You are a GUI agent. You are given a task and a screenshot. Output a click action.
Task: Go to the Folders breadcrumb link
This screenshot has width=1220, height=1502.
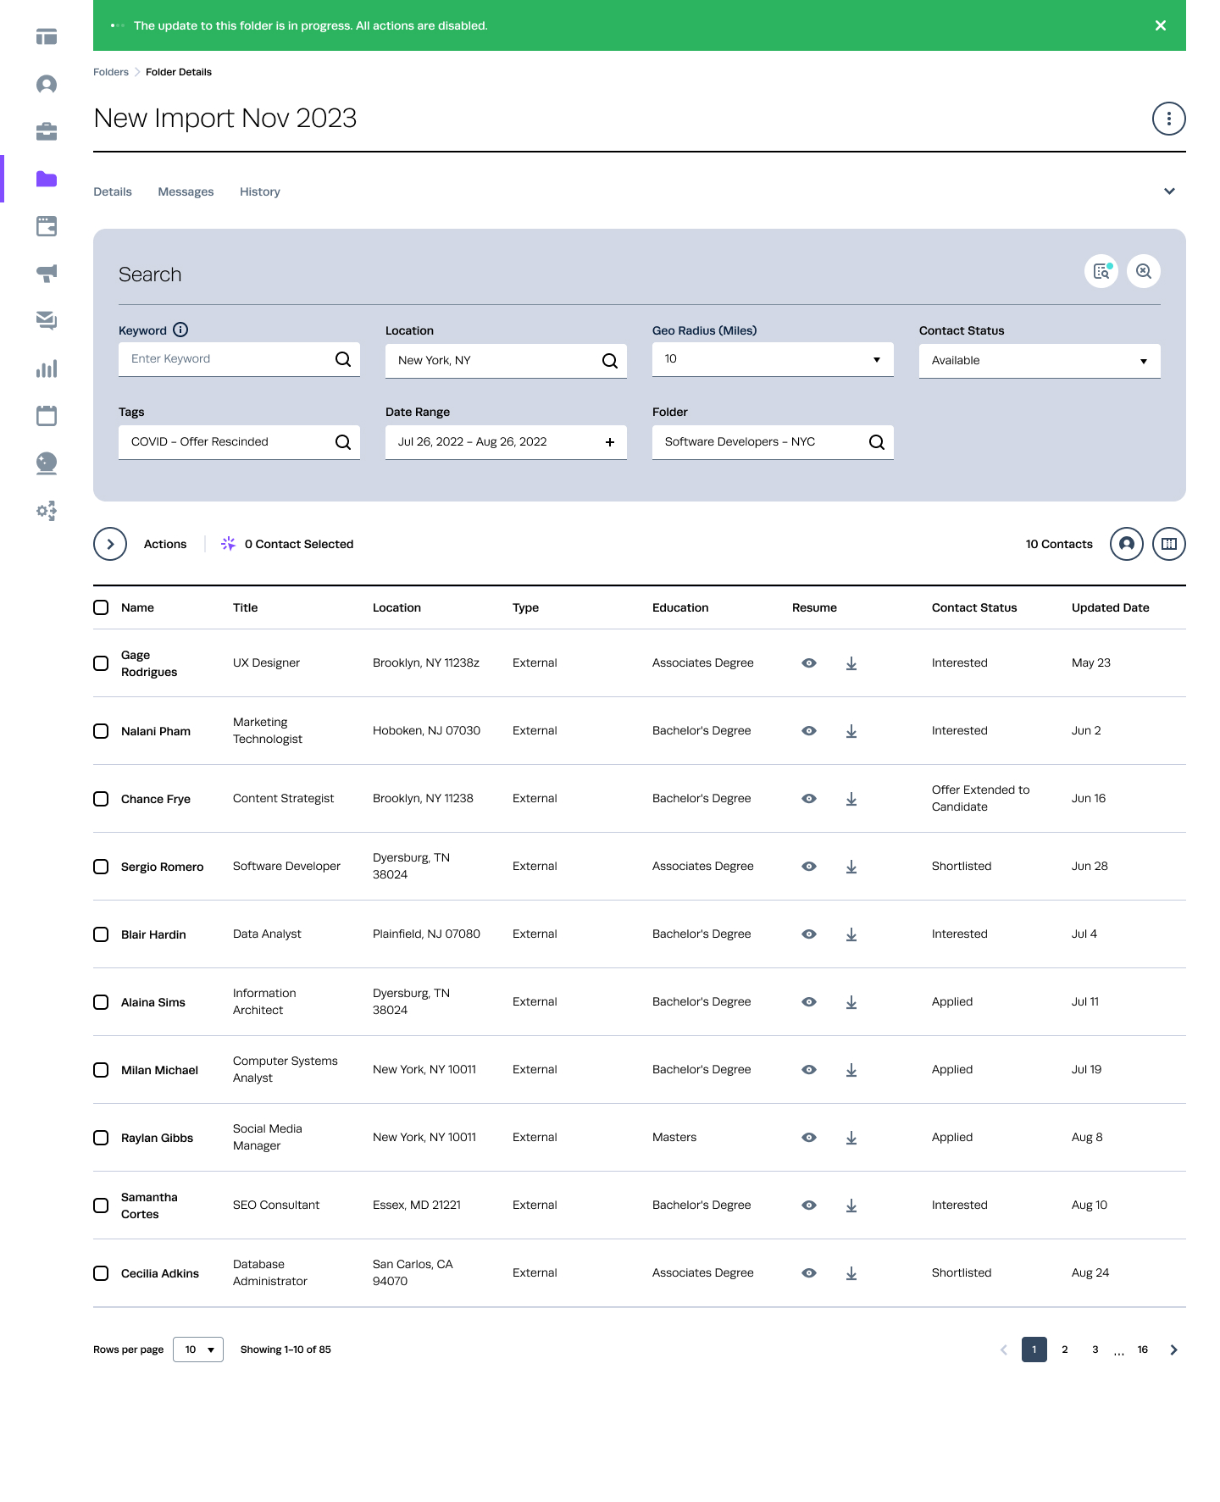pyautogui.click(x=111, y=72)
